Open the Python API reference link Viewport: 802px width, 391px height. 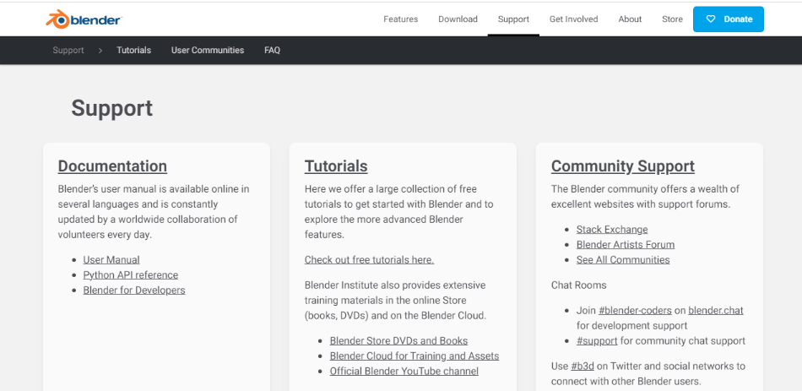pyautogui.click(x=130, y=275)
